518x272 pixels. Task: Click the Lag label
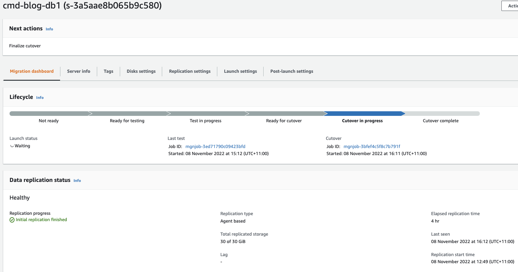[224, 255]
